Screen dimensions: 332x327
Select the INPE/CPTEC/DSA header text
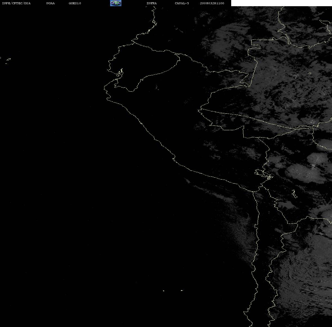(16, 3)
